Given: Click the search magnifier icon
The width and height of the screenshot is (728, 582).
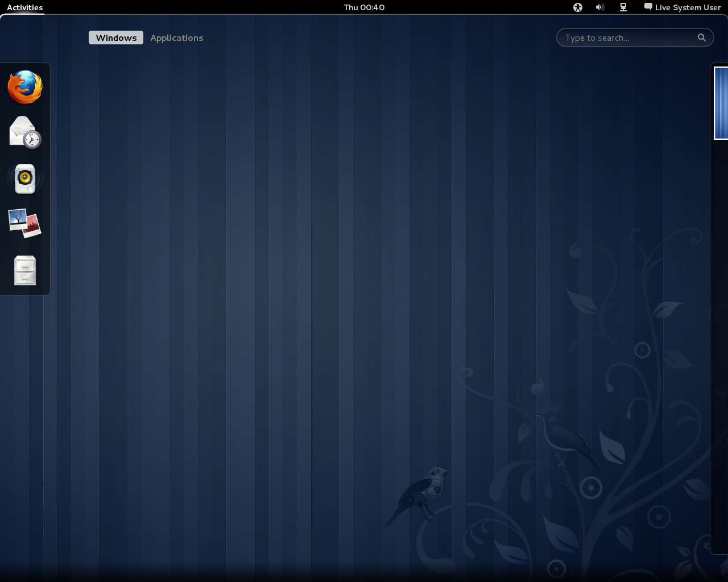Looking at the screenshot, I should (702, 38).
